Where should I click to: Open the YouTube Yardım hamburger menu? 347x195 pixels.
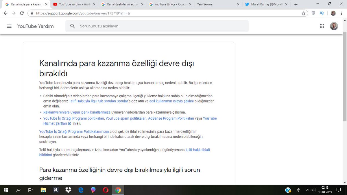pyautogui.click(x=9, y=26)
